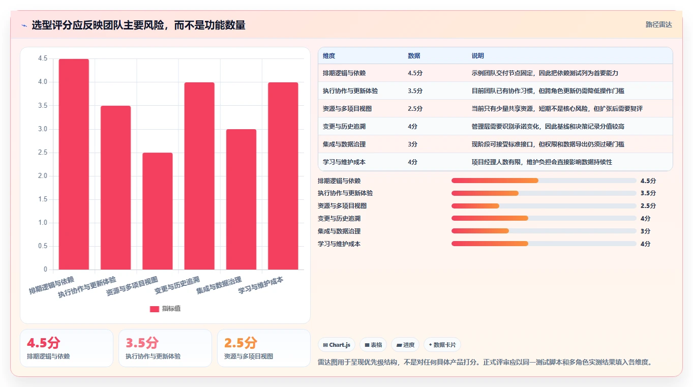Click the 进度 chip

(405, 345)
